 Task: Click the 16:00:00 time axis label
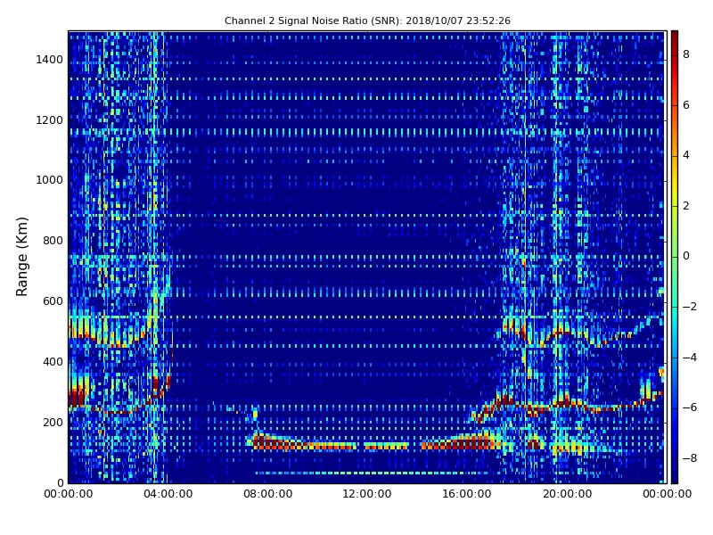467,494
